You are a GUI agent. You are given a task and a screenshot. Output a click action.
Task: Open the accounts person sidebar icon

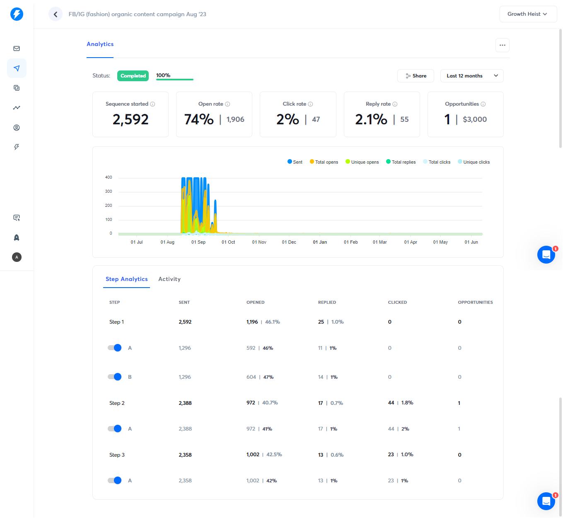click(x=17, y=128)
